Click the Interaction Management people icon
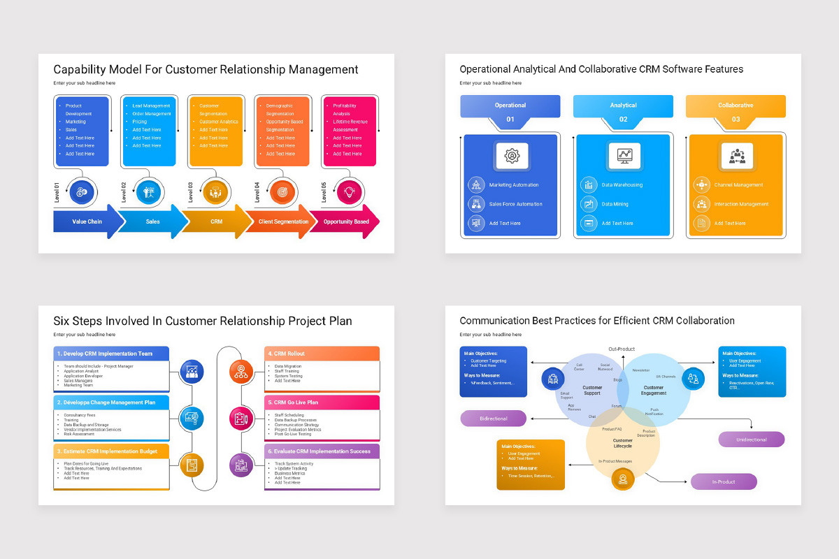 point(701,204)
